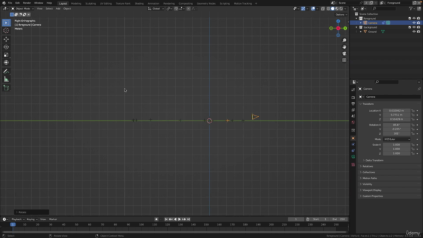Expand the Motion Paths panel
This screenshot has width=423, height=238.
(369, 178)
